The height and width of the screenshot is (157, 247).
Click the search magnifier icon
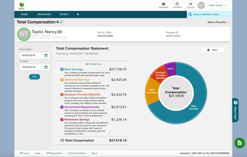click(x=190, y=14)
